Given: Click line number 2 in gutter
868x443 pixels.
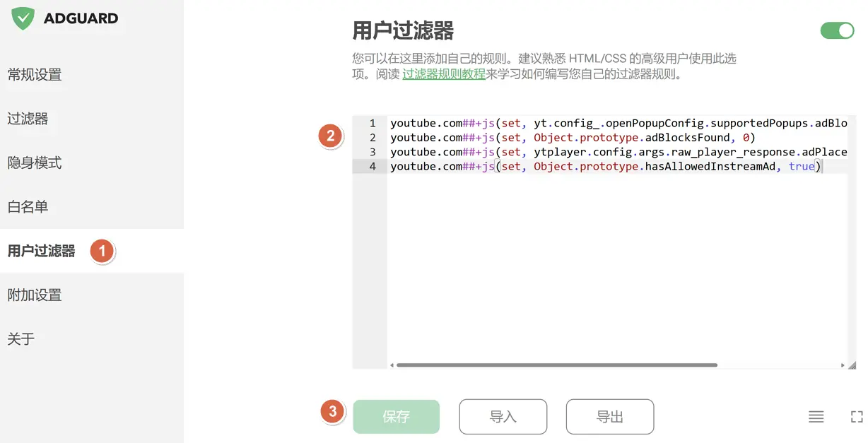Looking at the screenshot, I should [373, 138].
